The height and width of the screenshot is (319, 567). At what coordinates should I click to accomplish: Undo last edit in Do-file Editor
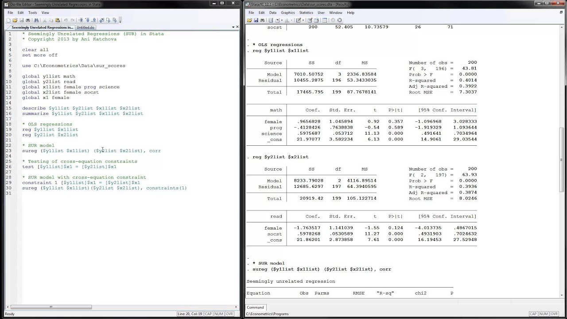pyautogui.click(x=66, y=20)
